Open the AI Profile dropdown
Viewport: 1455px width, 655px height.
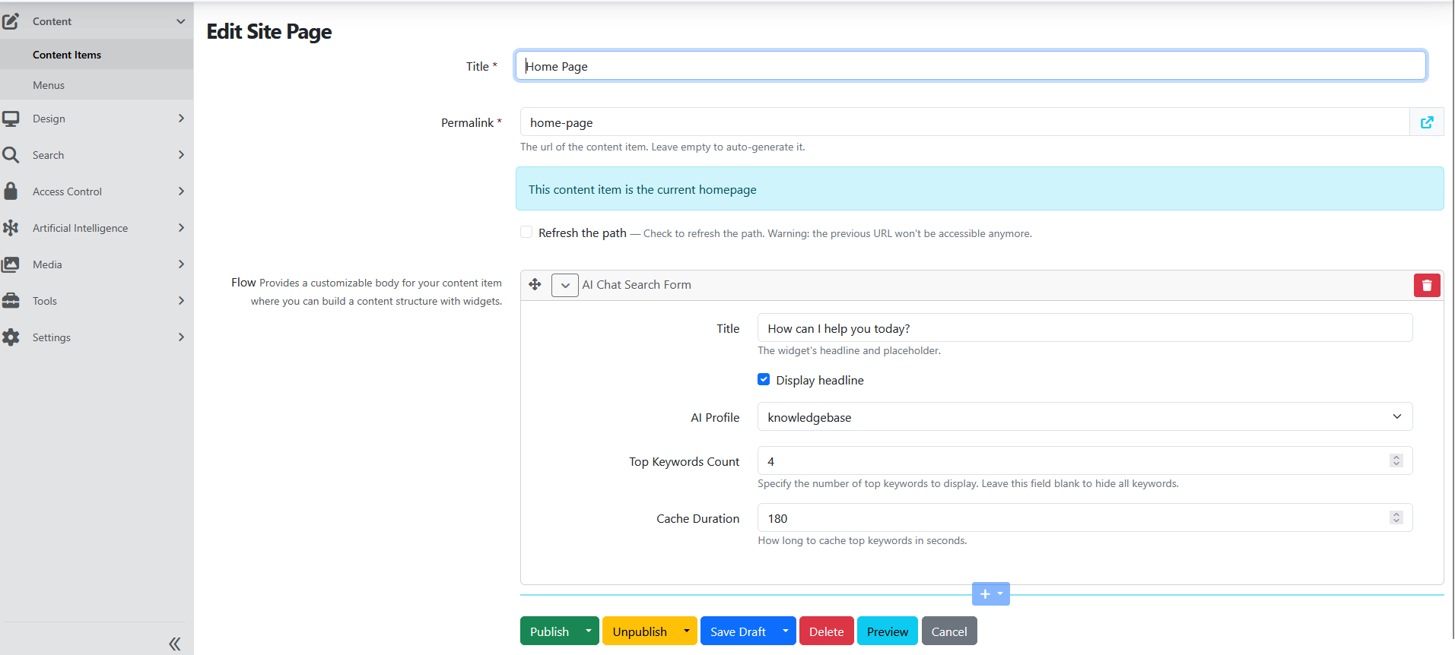[x=1085, y=416]
